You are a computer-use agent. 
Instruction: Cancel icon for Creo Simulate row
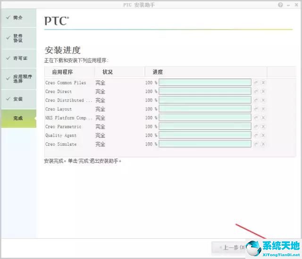pos(263,144)
